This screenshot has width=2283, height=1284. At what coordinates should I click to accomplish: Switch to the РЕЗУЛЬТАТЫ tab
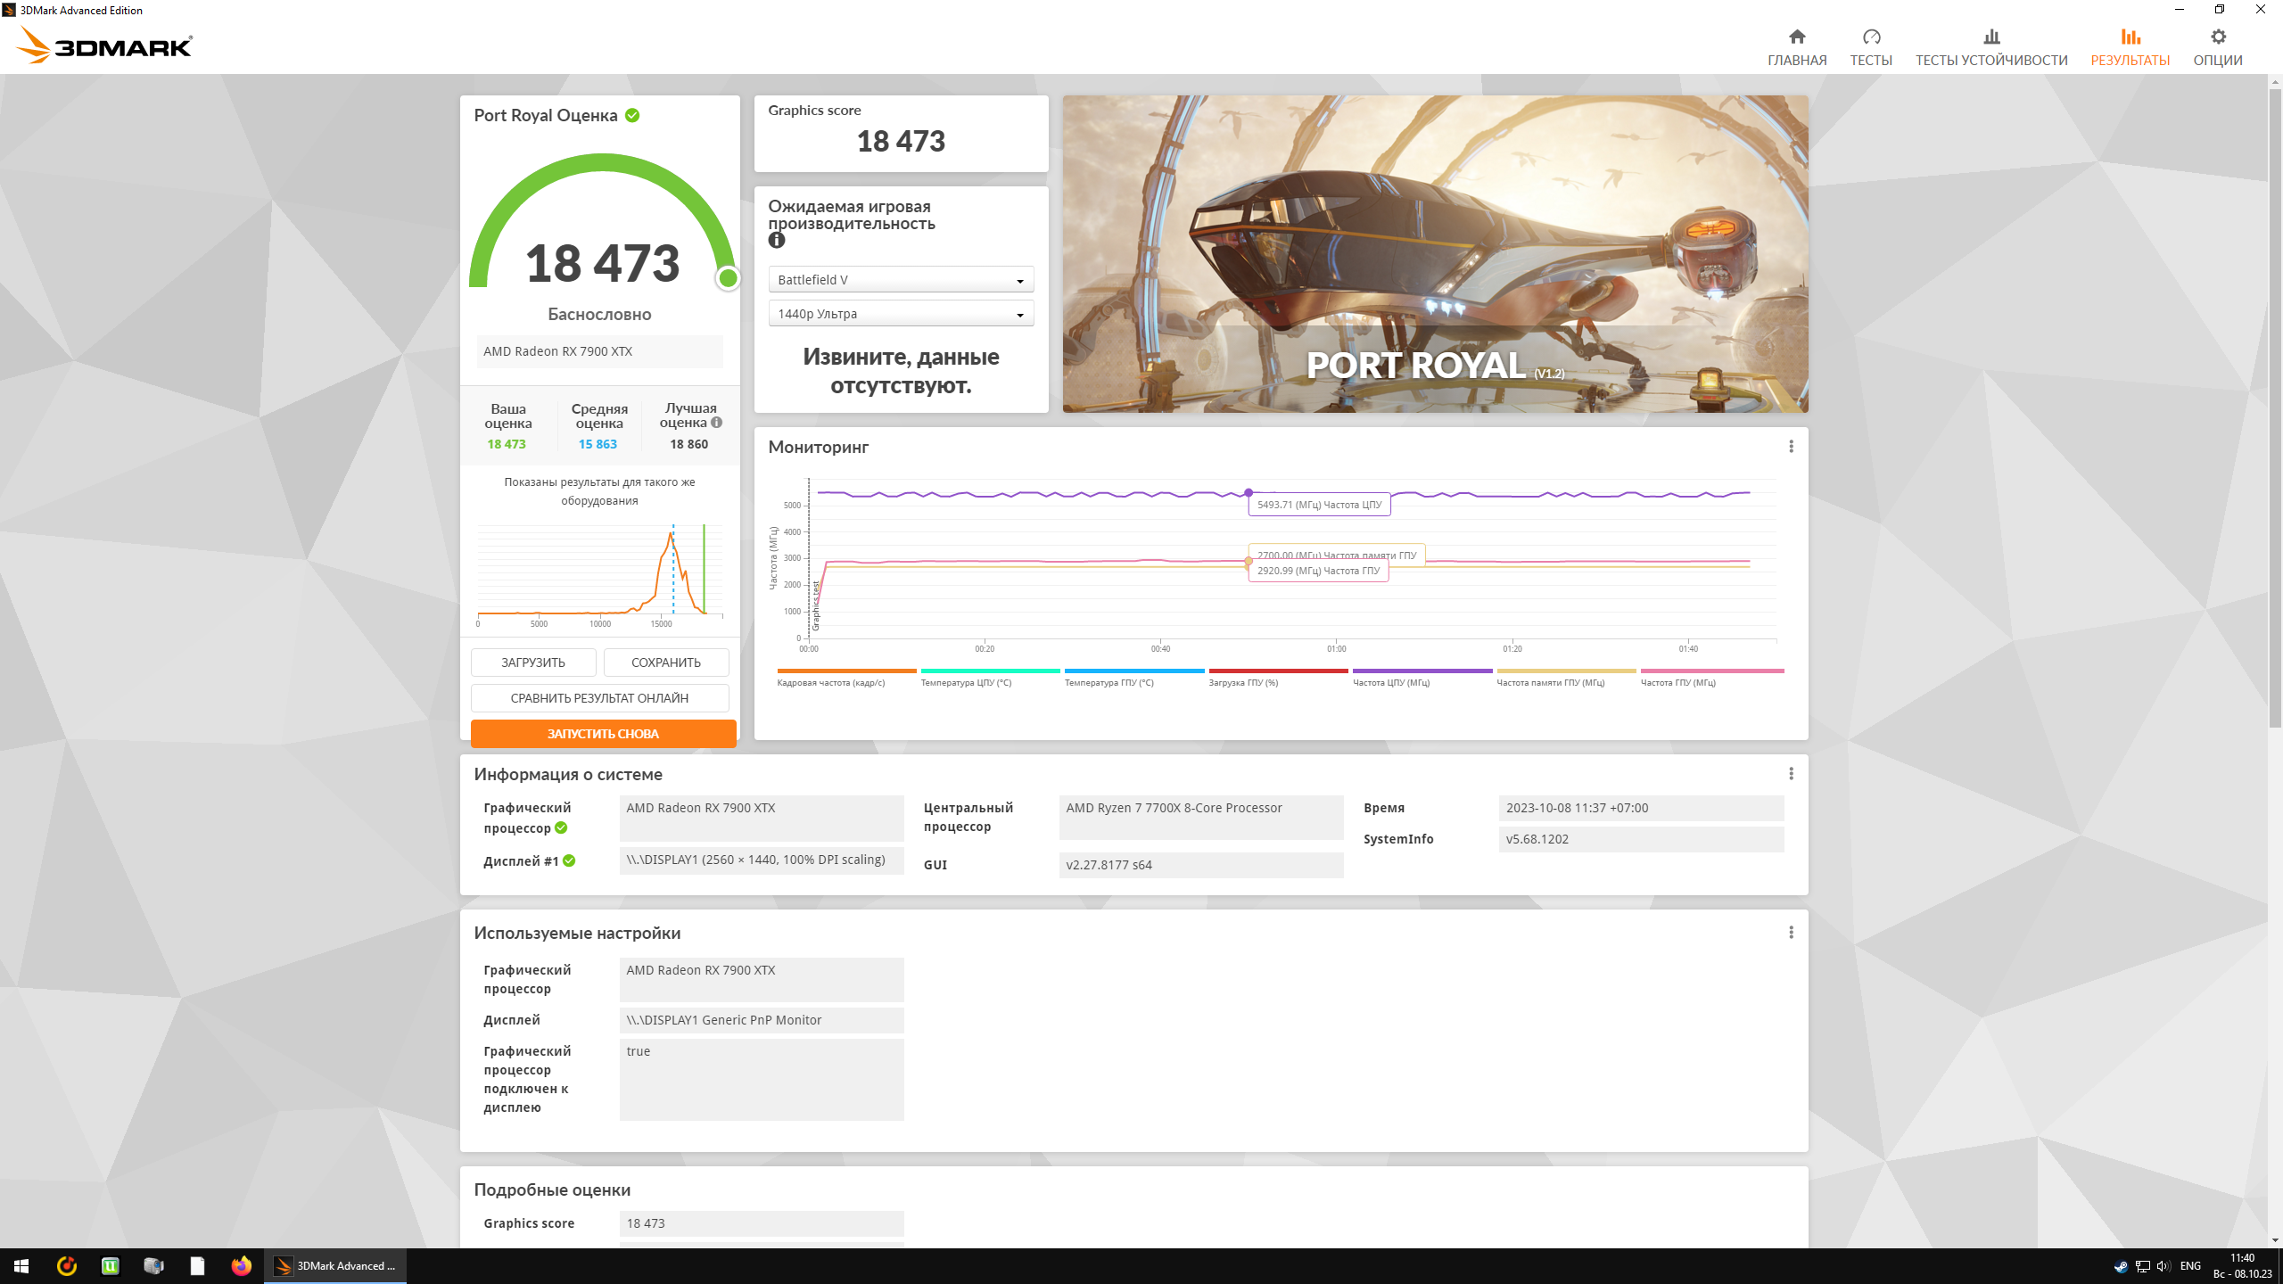2130,46
